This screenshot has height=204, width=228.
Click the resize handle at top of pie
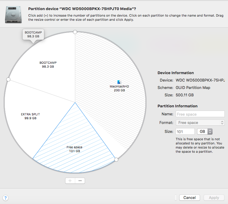click(75, 32)
